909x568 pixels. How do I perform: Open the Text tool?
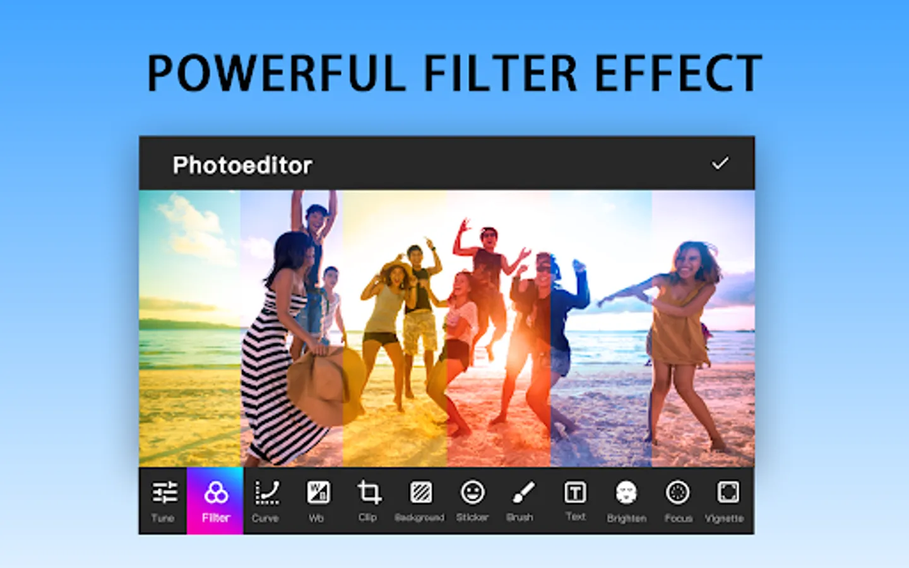click(575, 501)
